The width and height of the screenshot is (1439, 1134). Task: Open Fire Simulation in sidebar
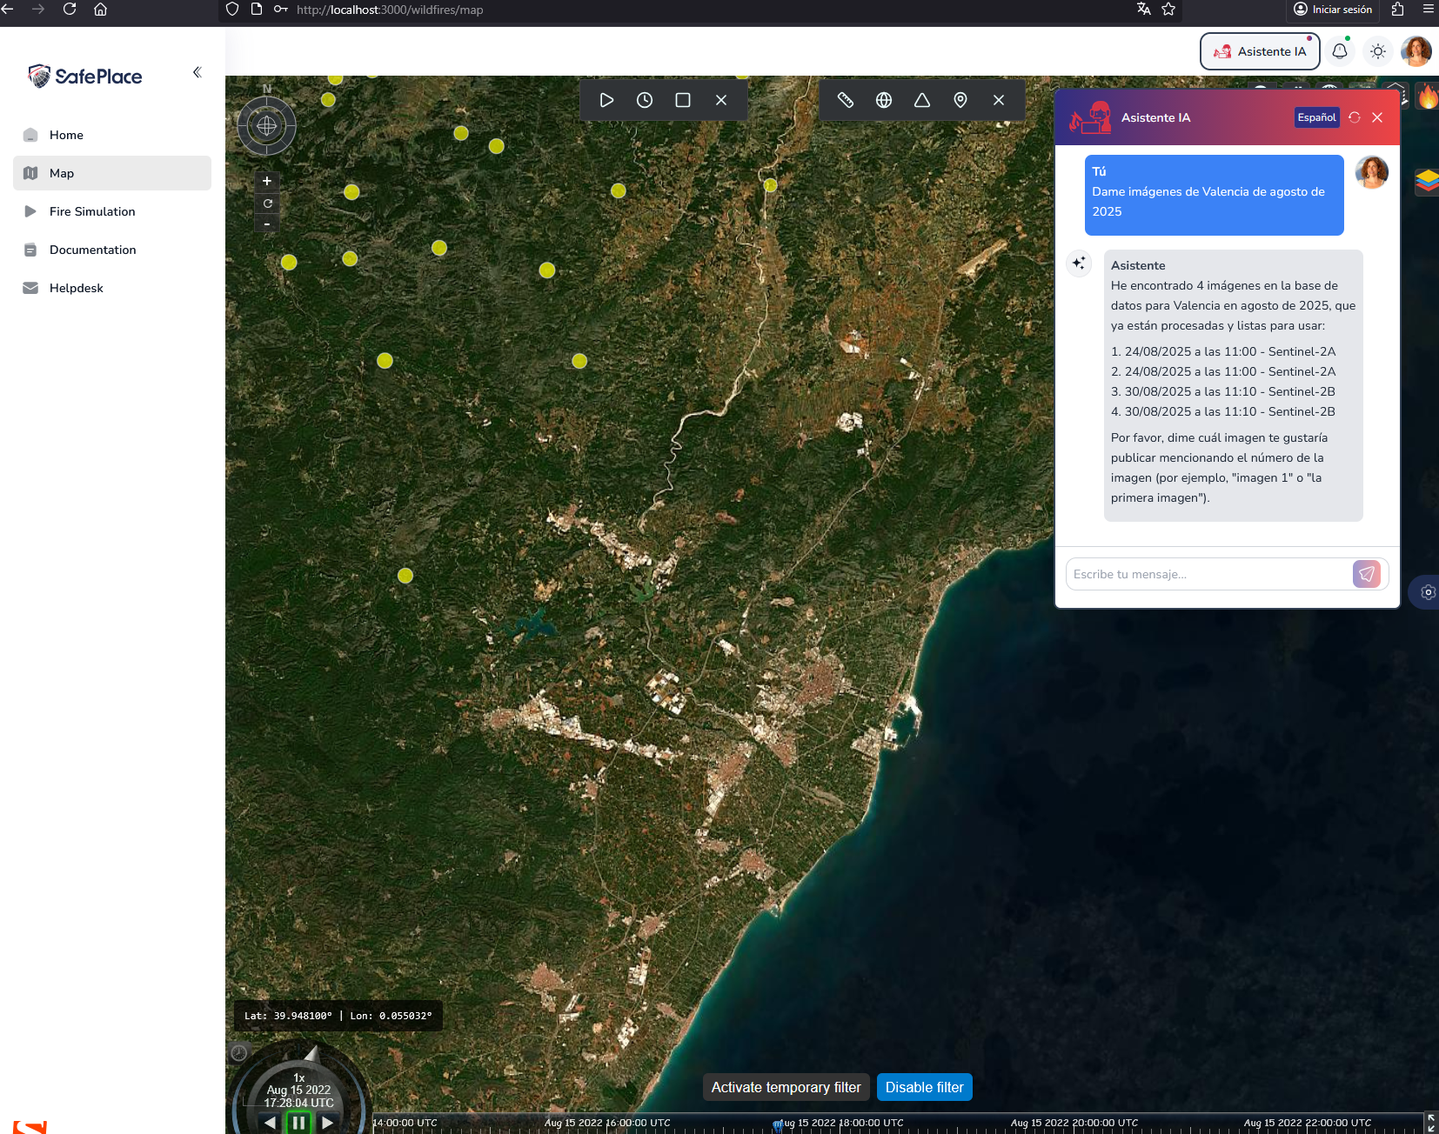click(x=92, y=211)
